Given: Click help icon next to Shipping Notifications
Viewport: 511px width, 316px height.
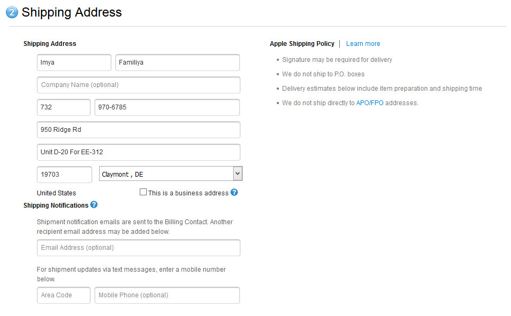Looking at the screenshot, I should click(x=94, y=204).
